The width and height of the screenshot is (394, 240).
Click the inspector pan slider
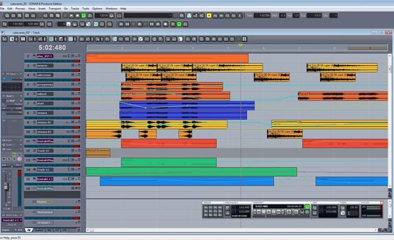click(11, 165)
